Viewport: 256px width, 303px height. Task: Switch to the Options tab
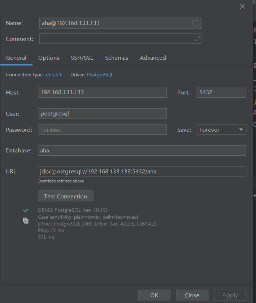[49, 58]
